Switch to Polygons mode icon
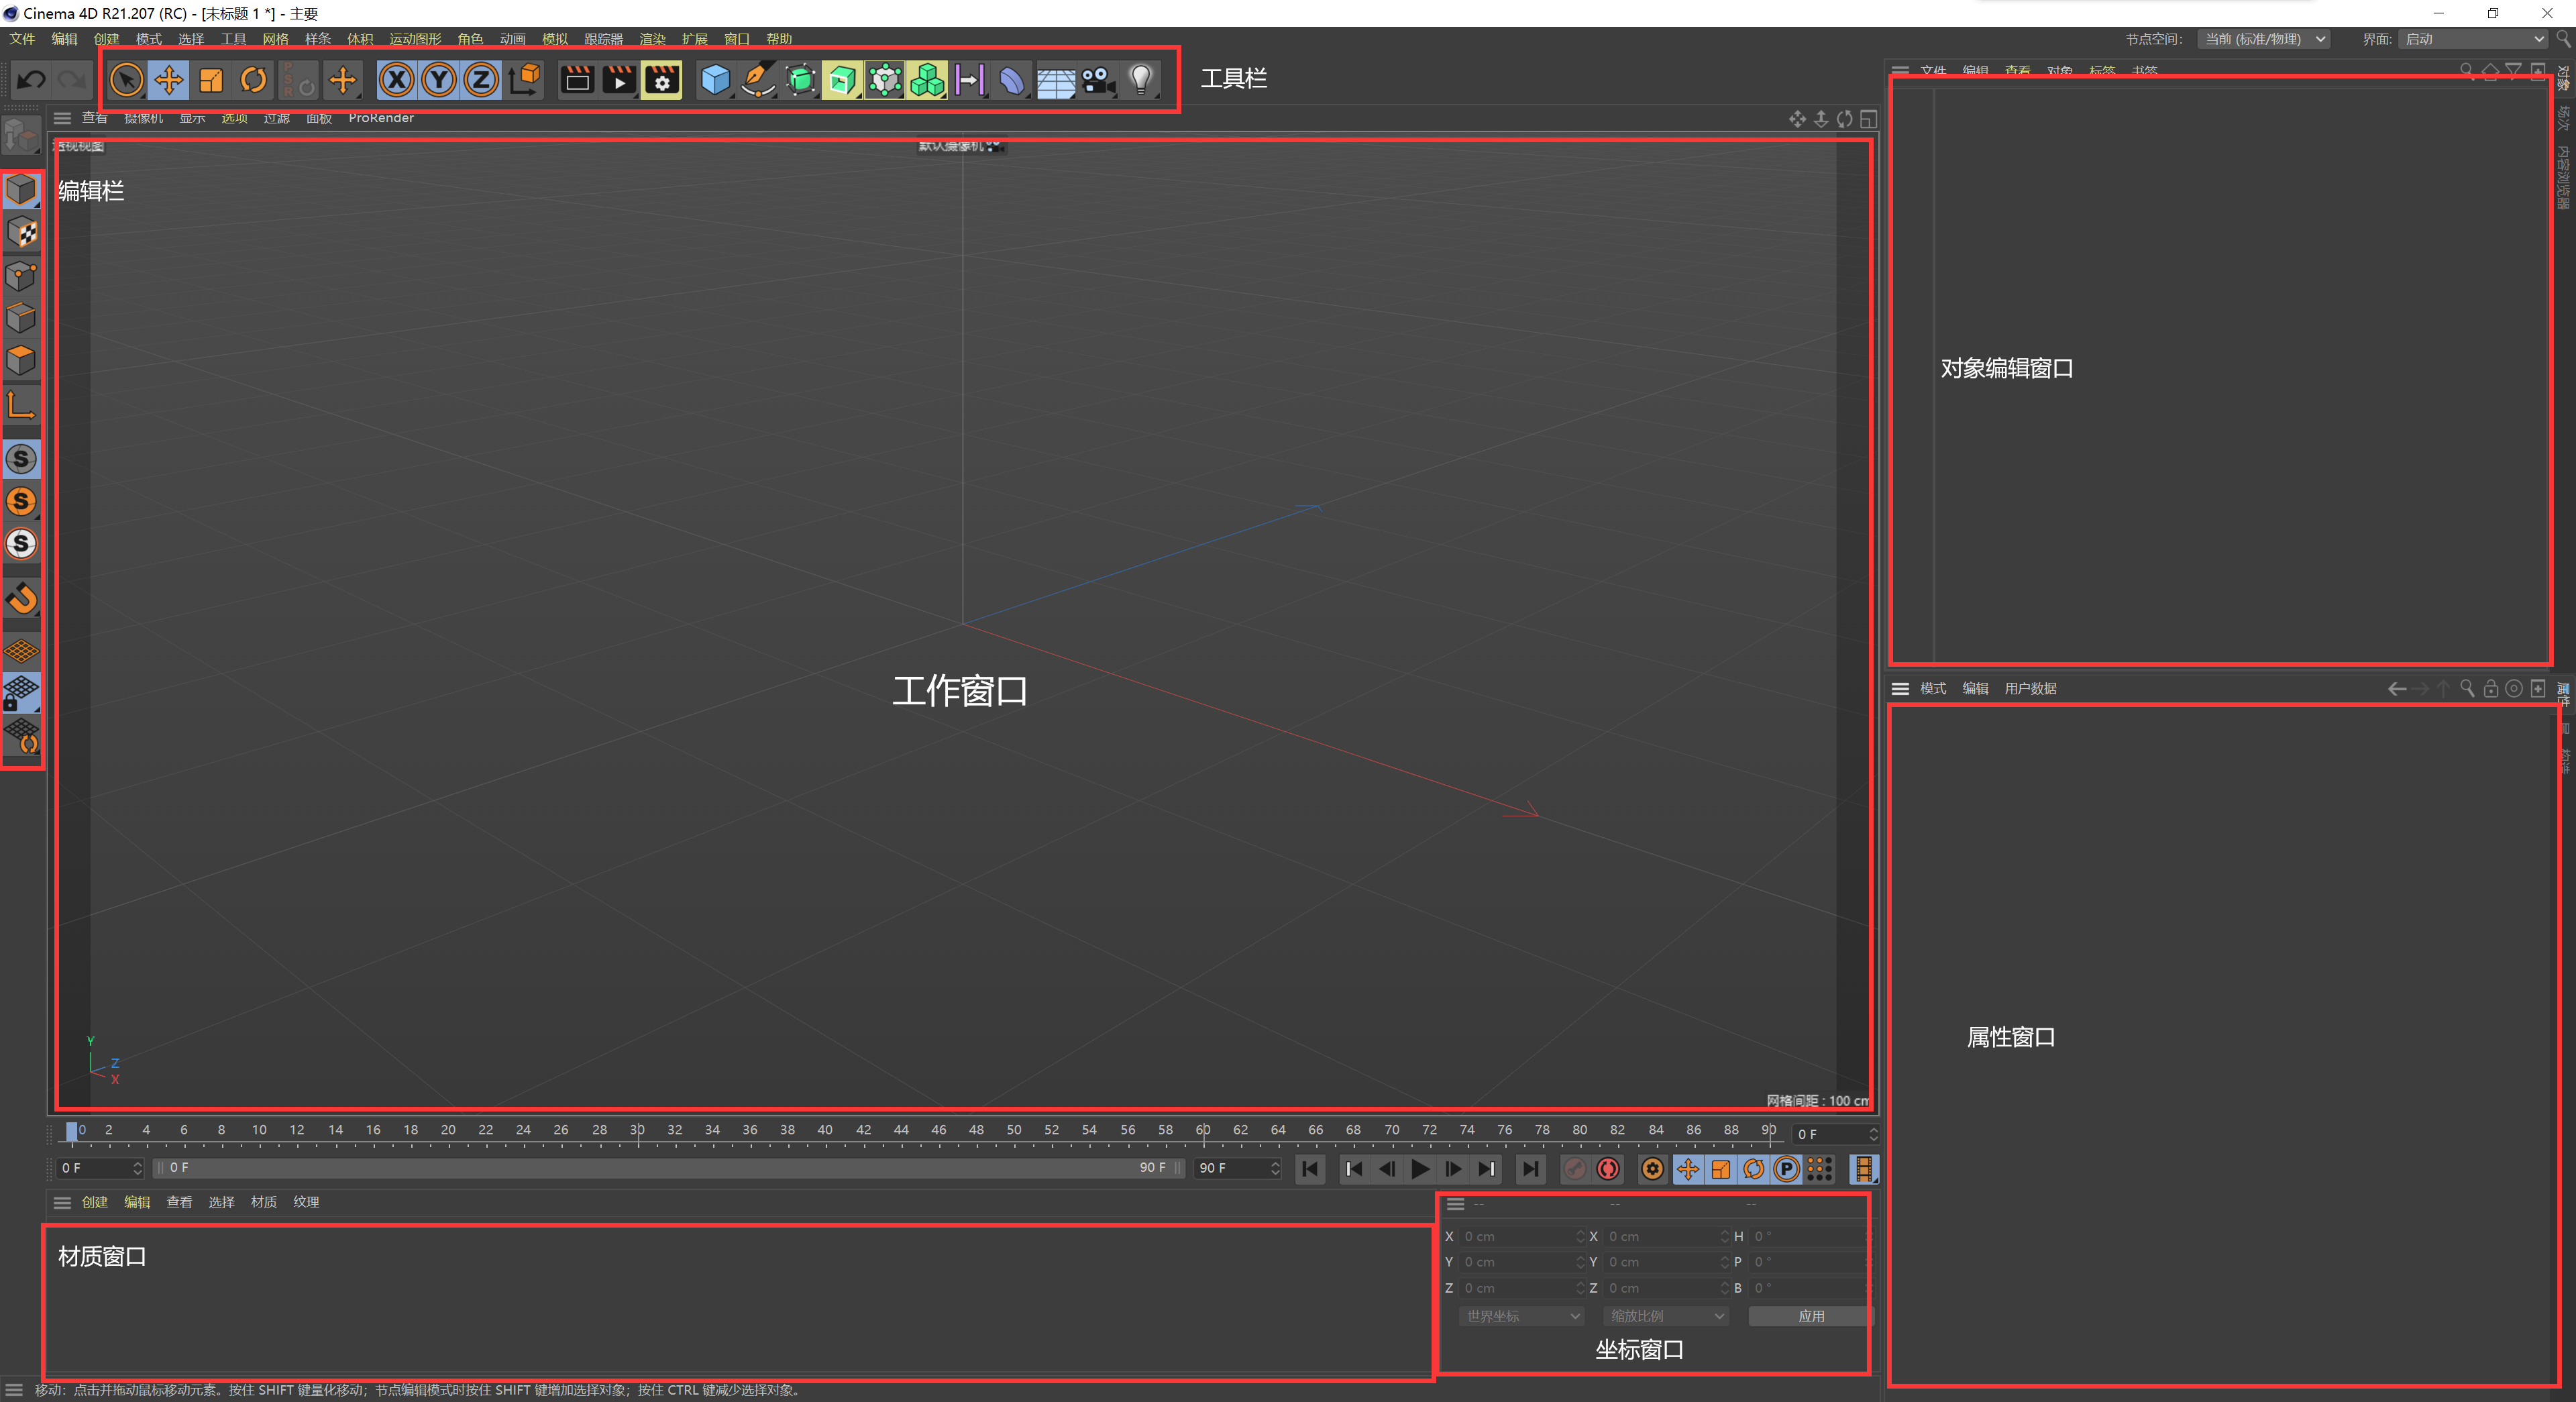This screenshot has height=1402, width=2576. [21, 361]
